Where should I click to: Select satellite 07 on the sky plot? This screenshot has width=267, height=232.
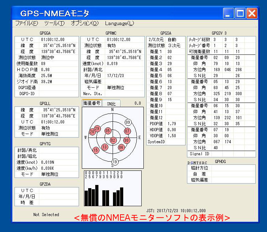click(127, 131)
